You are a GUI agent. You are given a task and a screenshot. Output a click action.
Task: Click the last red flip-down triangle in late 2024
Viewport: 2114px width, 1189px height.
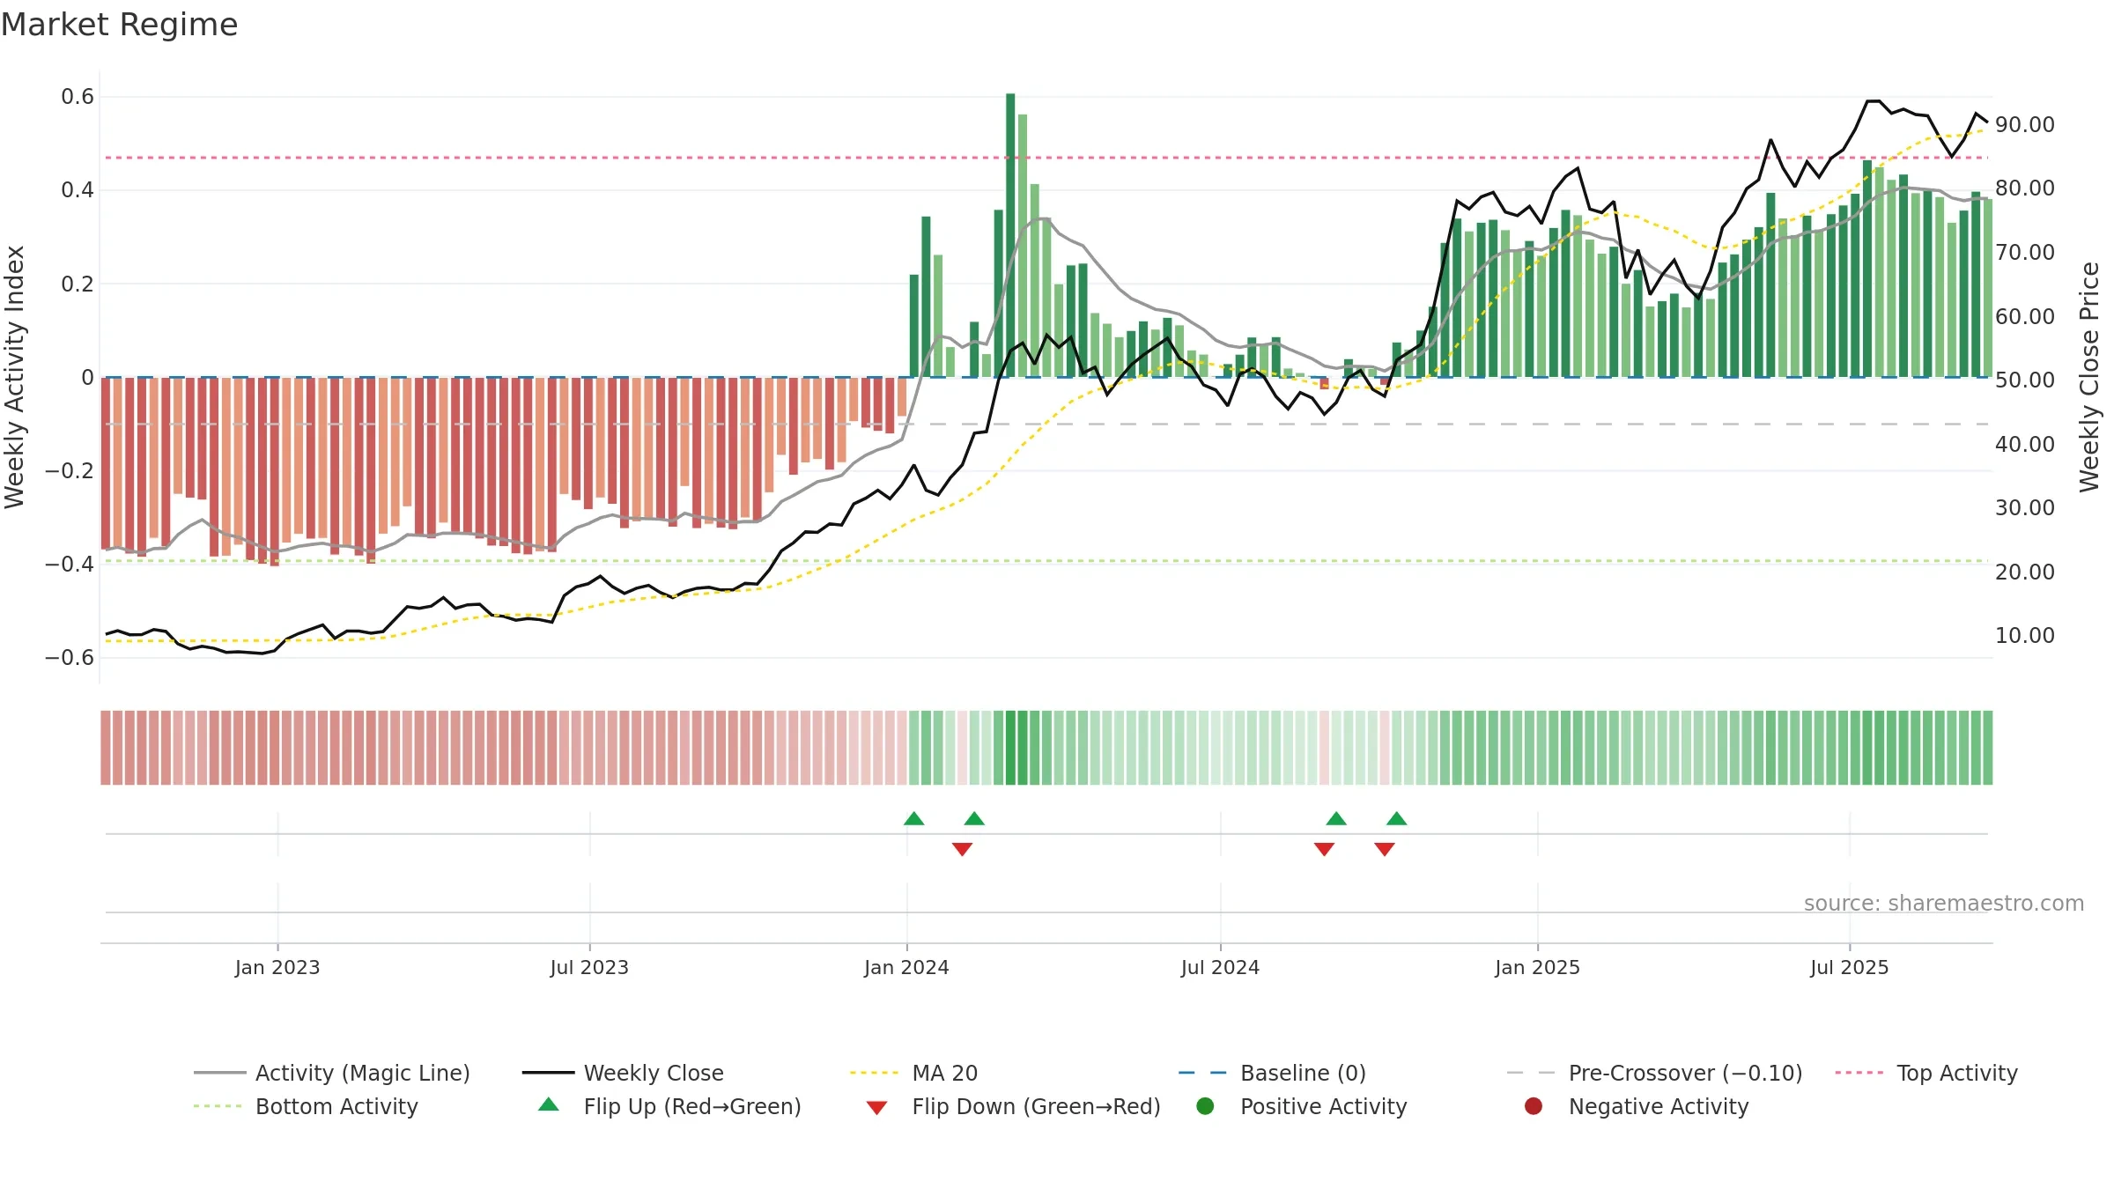tap(1384, 849)
